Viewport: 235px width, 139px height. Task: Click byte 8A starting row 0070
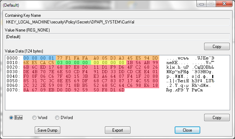(x=26, y=90)
